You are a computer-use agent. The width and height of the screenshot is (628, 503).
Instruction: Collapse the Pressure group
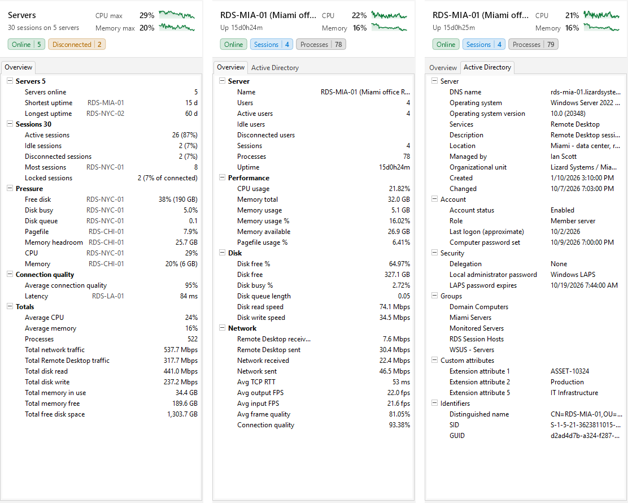coord(10,188)
